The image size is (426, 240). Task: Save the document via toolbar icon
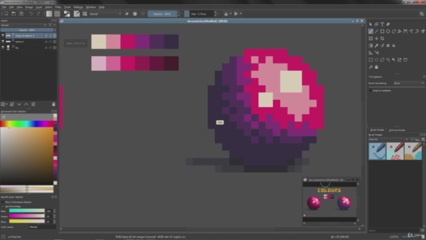[x=21, y=14]
